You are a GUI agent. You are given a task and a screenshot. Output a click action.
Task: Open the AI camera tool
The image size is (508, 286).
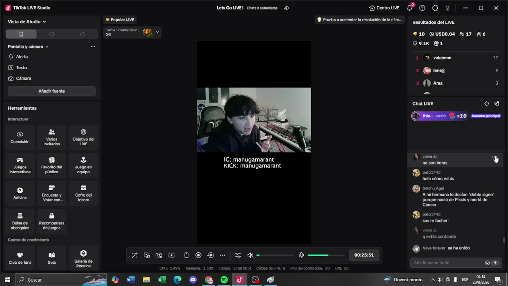(x=159, y=255)
